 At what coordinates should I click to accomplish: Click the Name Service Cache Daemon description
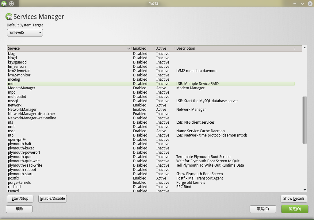pos(201,131)
